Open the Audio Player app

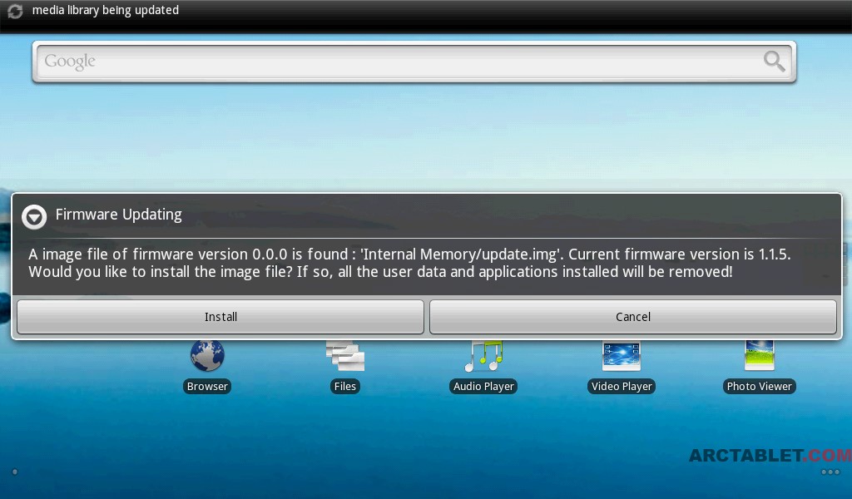(x=483, y=356)
